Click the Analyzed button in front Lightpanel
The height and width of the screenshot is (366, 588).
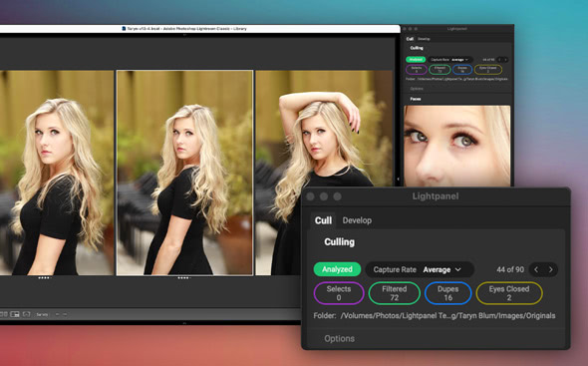point(337,269)
